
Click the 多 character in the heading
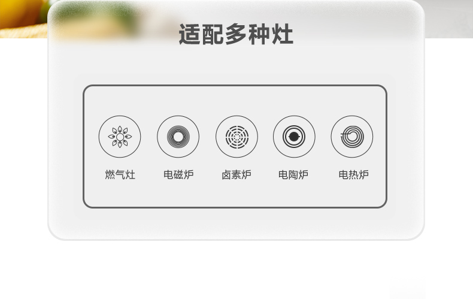(236, 34)
